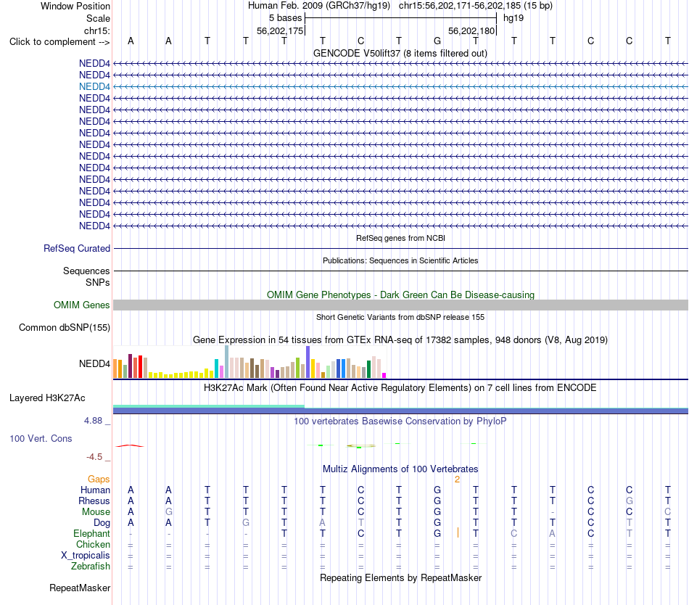Open the RefSeq Curated track label
Image resolution: width=689 pixels, height=605 pixels.
click(x=77, y=248)
